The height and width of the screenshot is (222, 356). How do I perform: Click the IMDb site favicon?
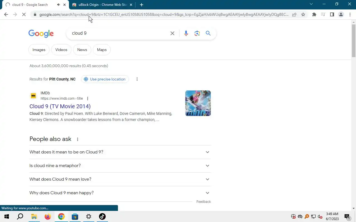pyautogui.click(x=33, y=96)
